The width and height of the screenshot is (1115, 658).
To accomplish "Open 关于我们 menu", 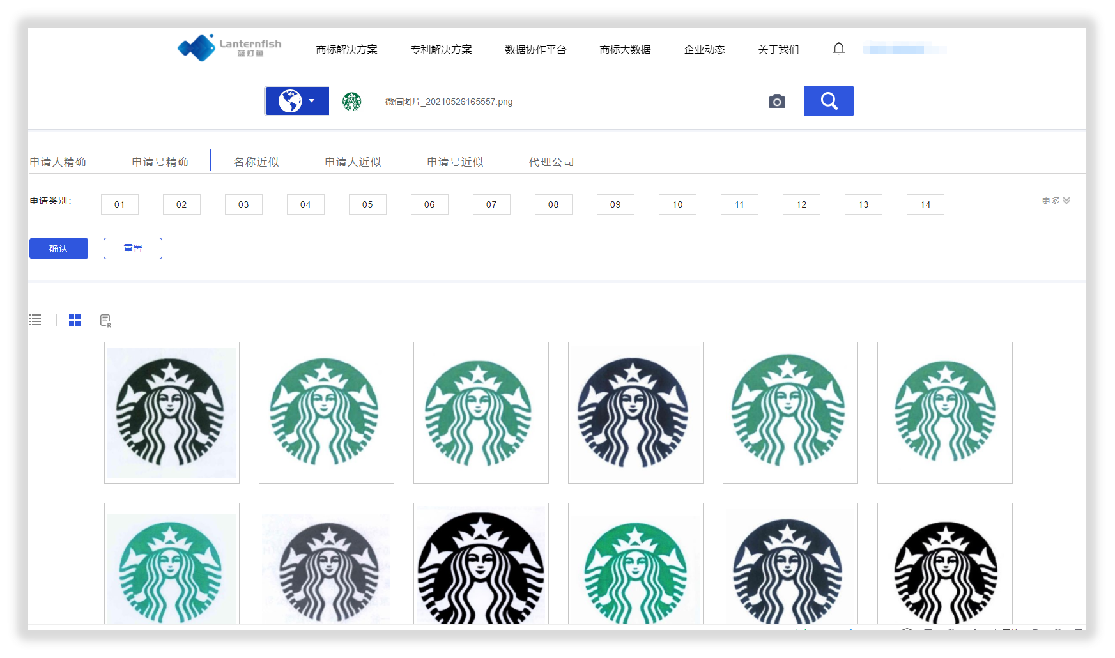I will pos(778,49).
